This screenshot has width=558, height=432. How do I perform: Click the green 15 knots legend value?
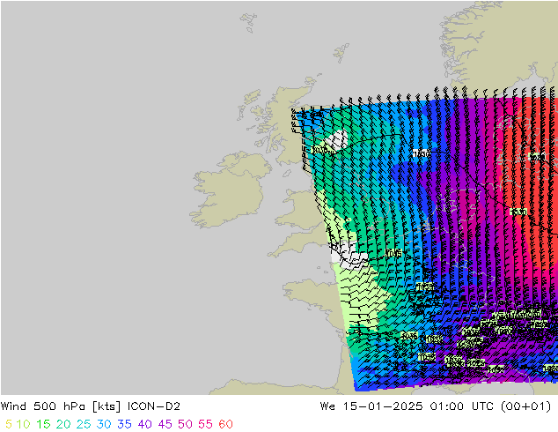tap(43, 424)
